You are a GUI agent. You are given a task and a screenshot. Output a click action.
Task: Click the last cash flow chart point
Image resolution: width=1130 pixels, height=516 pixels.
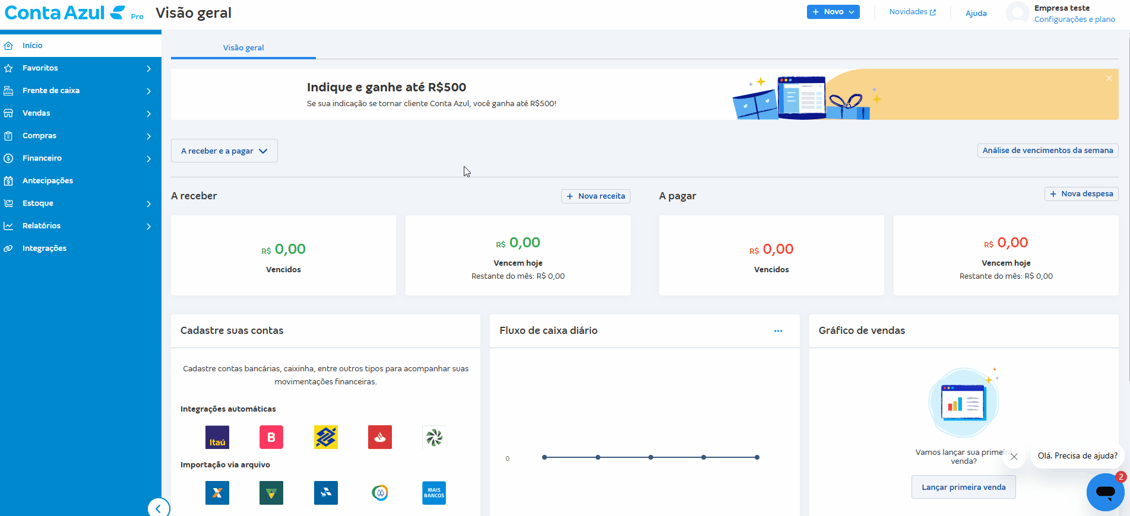coord(757,457)
